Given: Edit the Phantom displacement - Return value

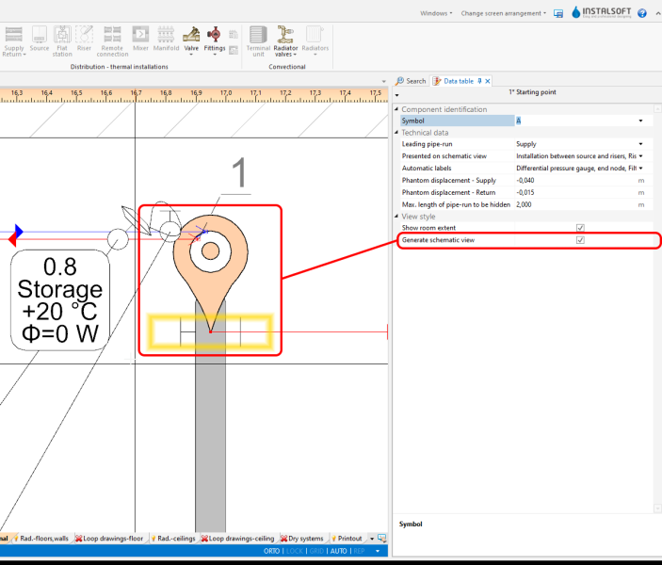Looking at the screenshot, I should [x=575, y=192].
